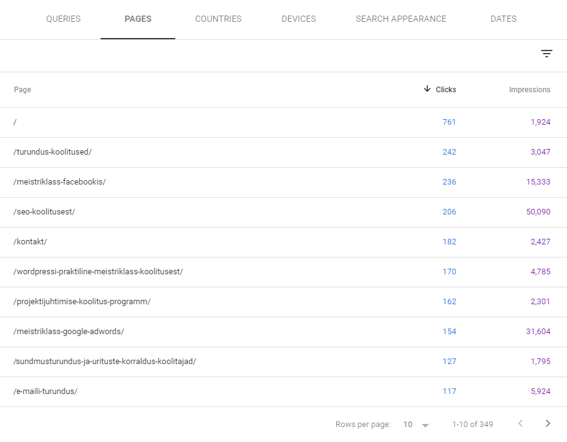Image resolution: width=567 pixels, height=442 pixels.
Task: Go to previous page of results
Action: [520, 424]
